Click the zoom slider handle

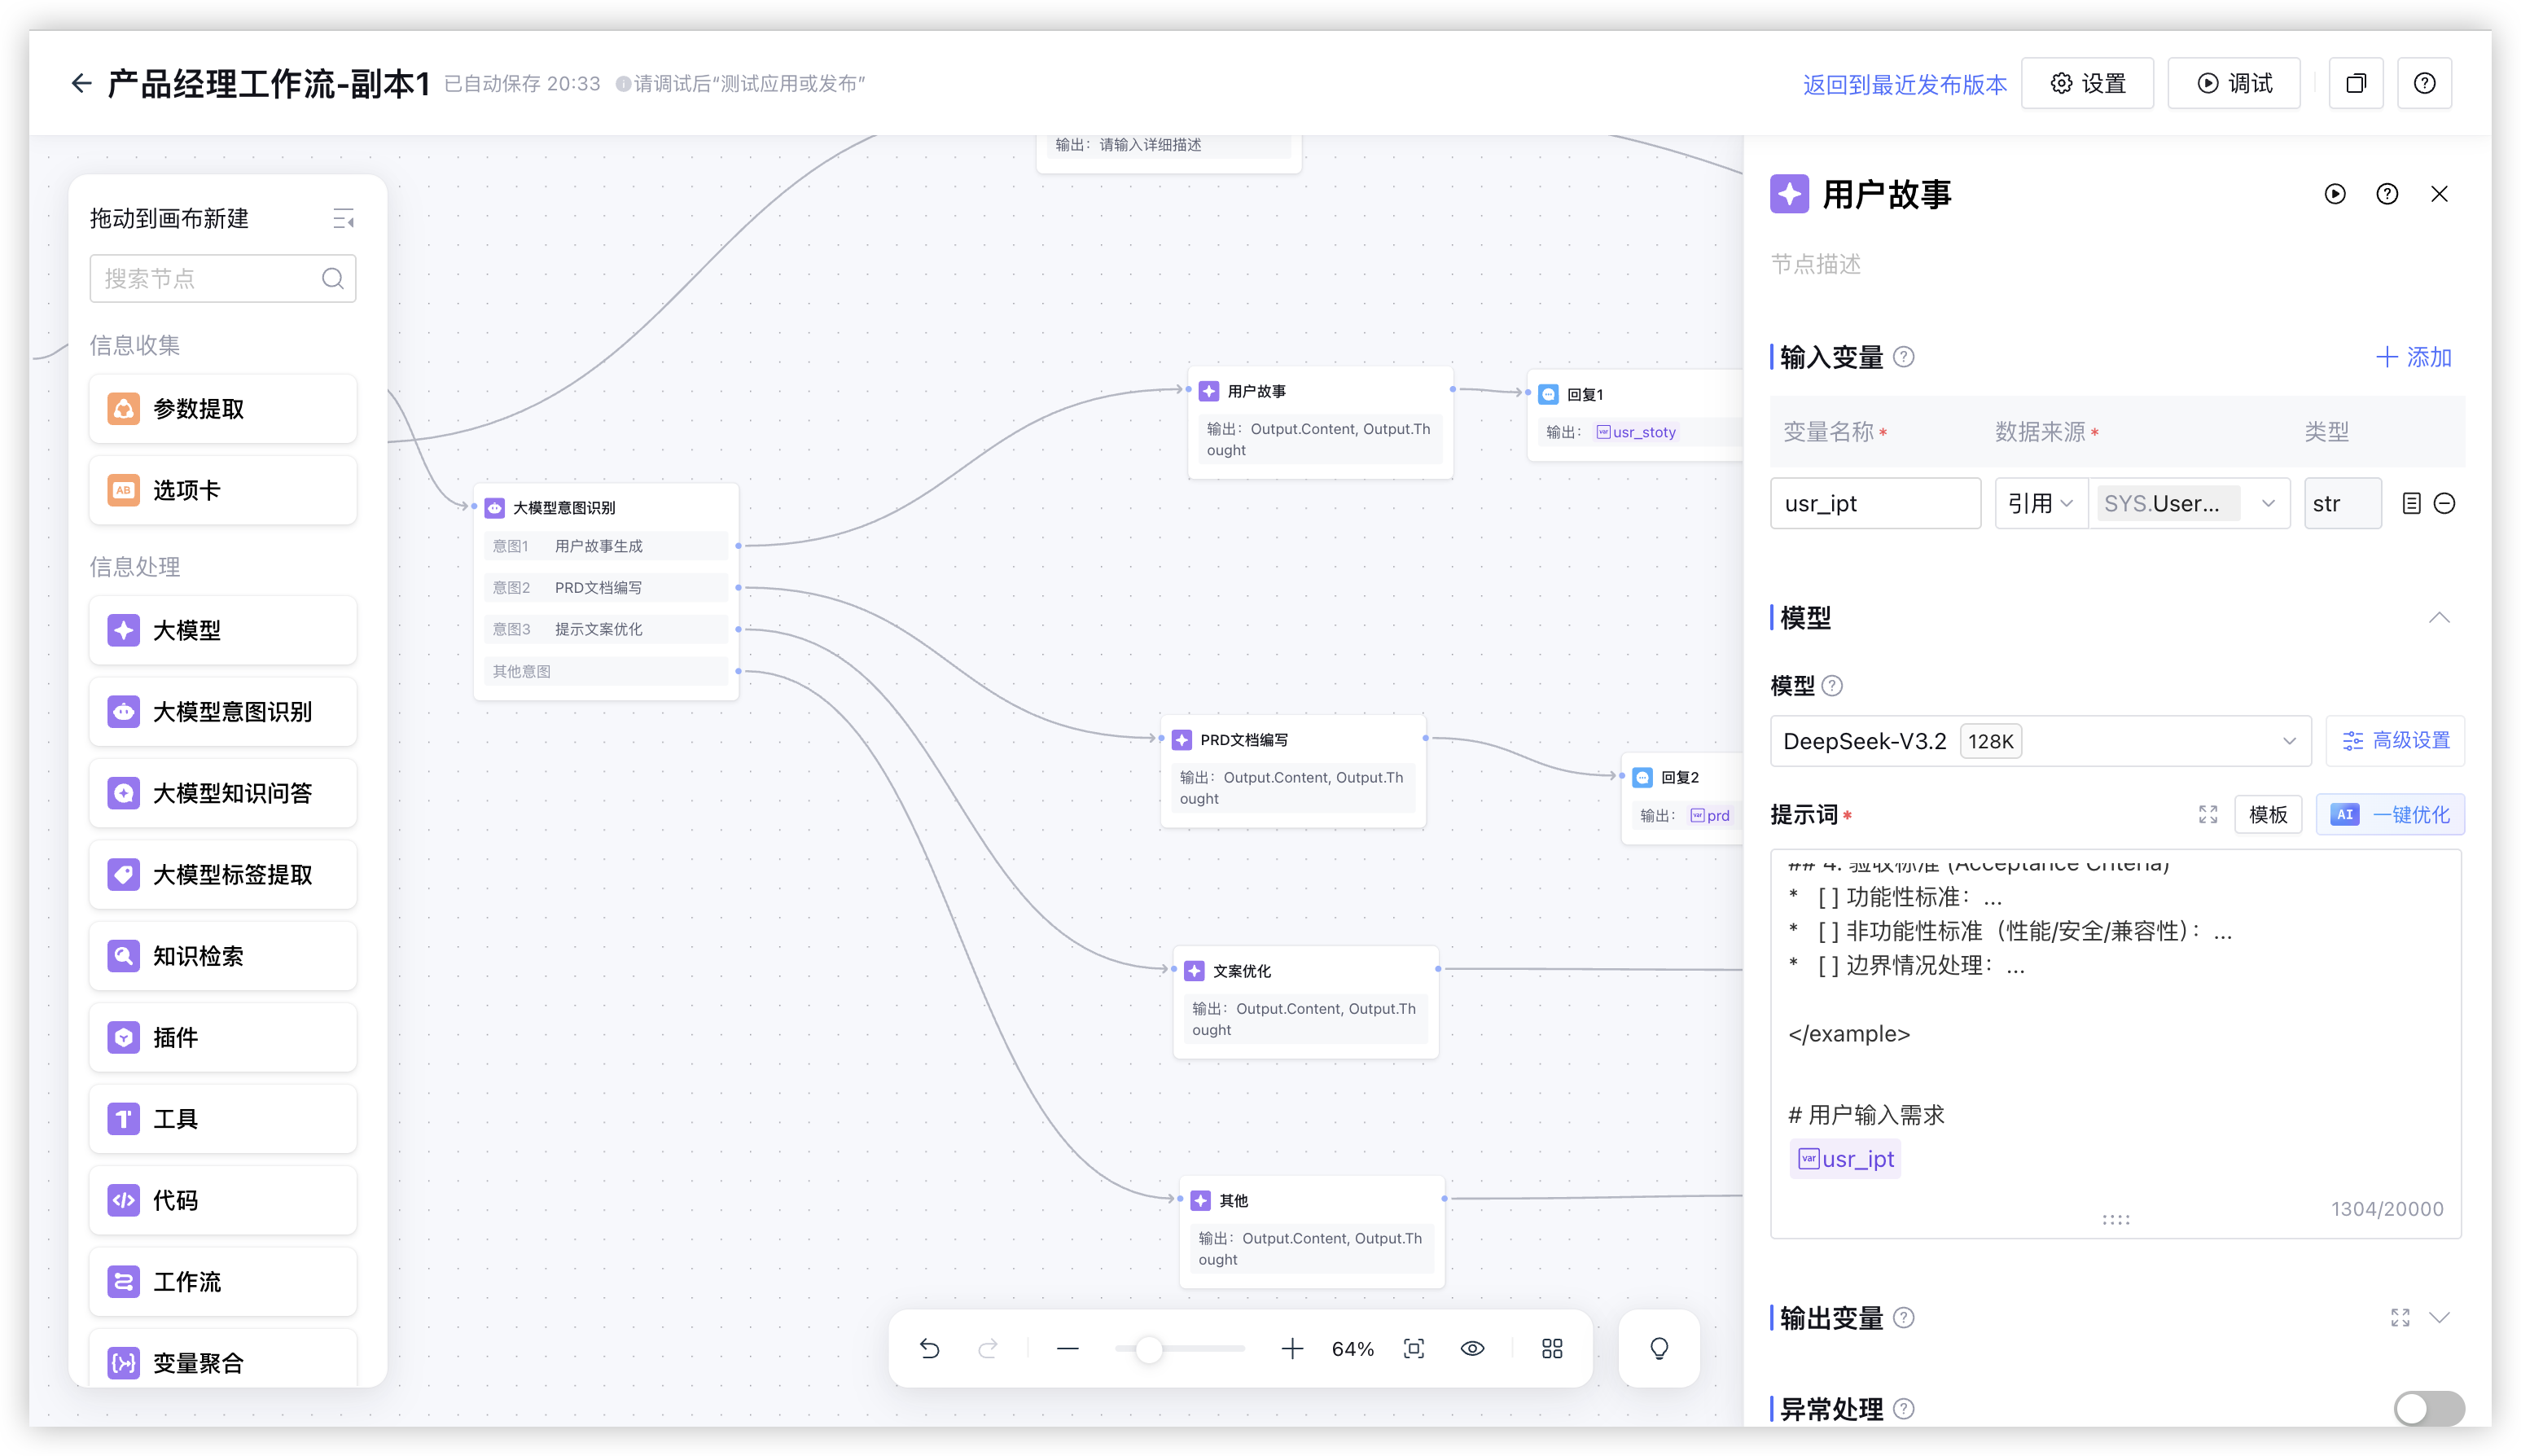click(x=1149, y=1349)
